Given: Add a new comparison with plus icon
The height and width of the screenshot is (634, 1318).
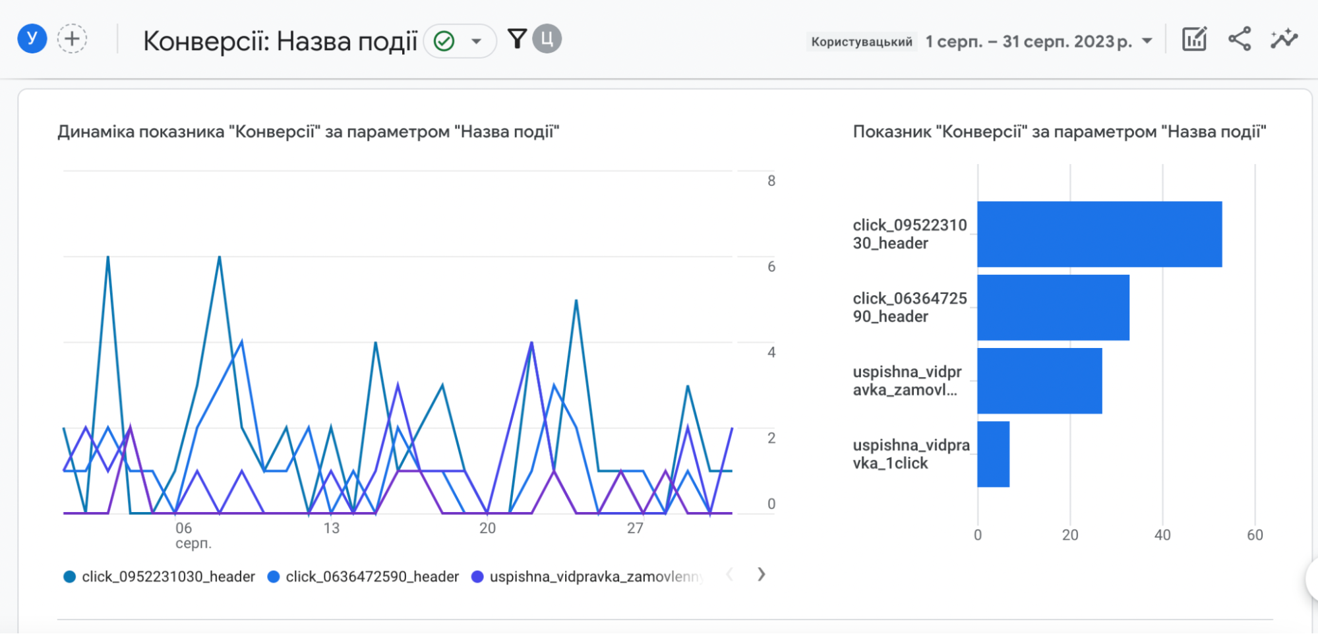Looking at the screenshot, I should click(x=72, y=39).
